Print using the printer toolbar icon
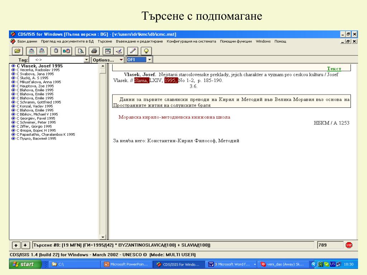The height and width of the screenshot is (275, 367). (x=94, y=51)
